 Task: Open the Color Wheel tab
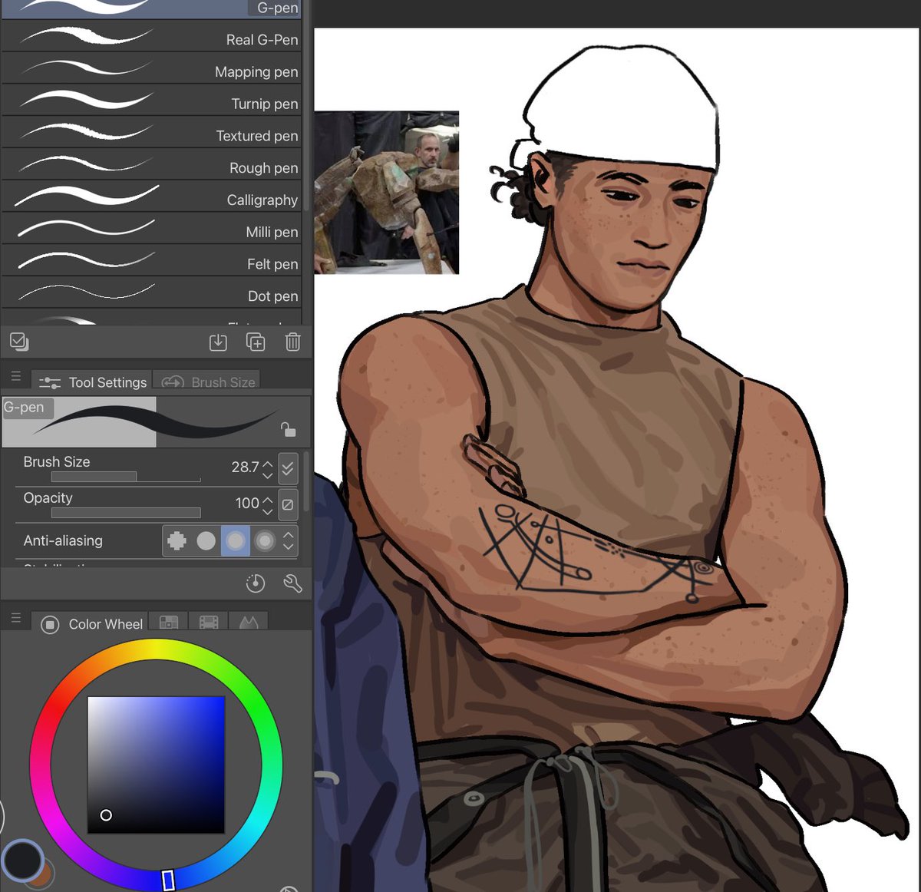coord(91,623)
